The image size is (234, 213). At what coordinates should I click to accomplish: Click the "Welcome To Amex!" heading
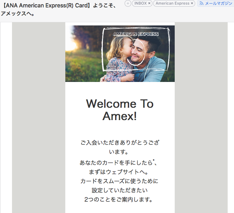[120, 110]
